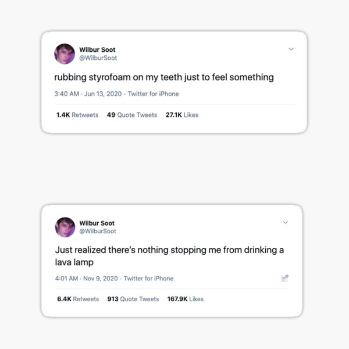
Task: Click the avatar on the styrofoam tweet
Action: click(65, 54)
